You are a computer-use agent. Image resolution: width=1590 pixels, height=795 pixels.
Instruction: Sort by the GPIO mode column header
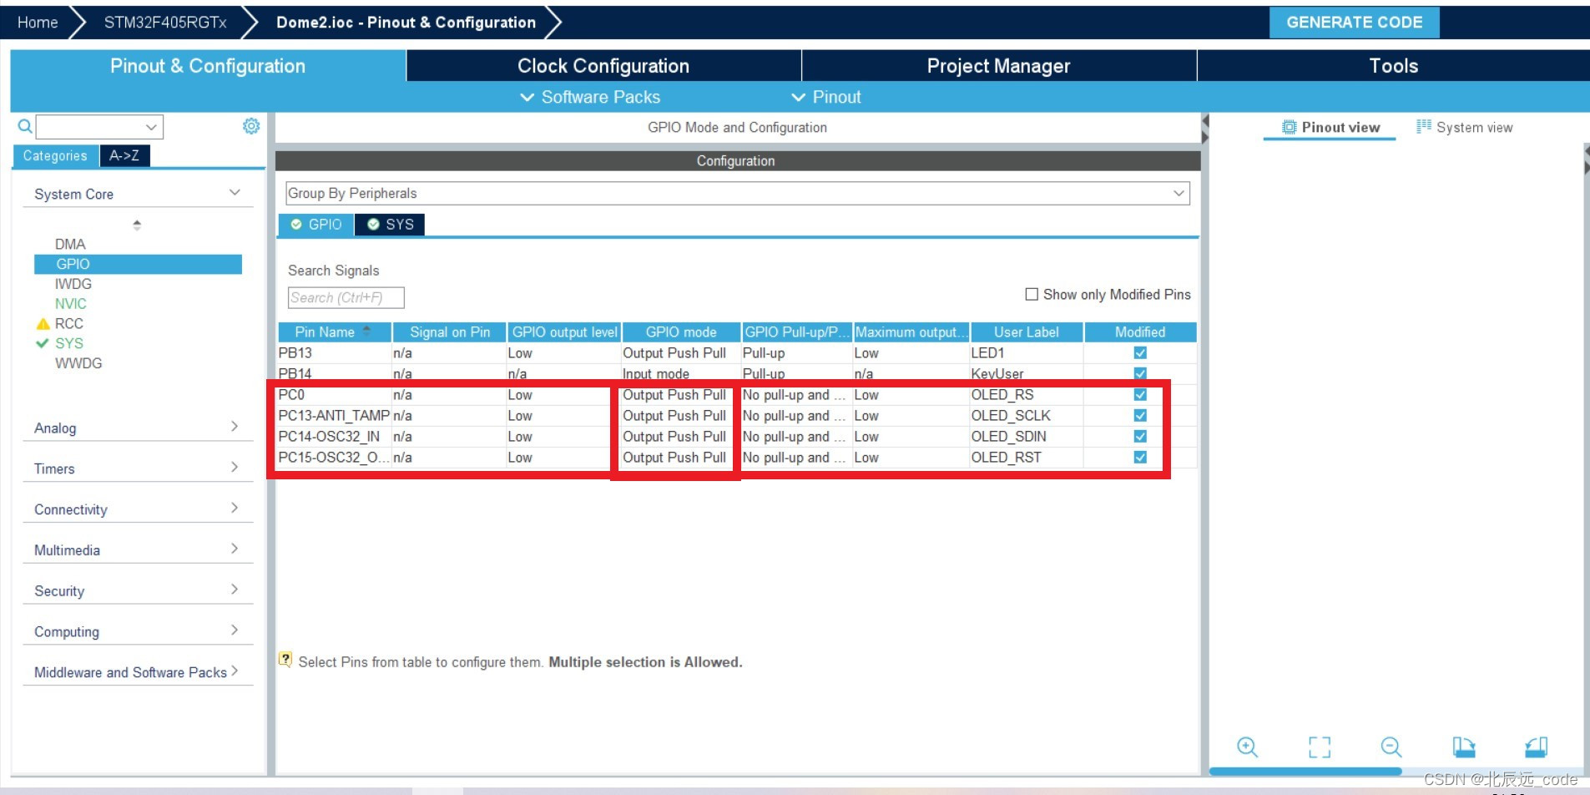[681, 332]
